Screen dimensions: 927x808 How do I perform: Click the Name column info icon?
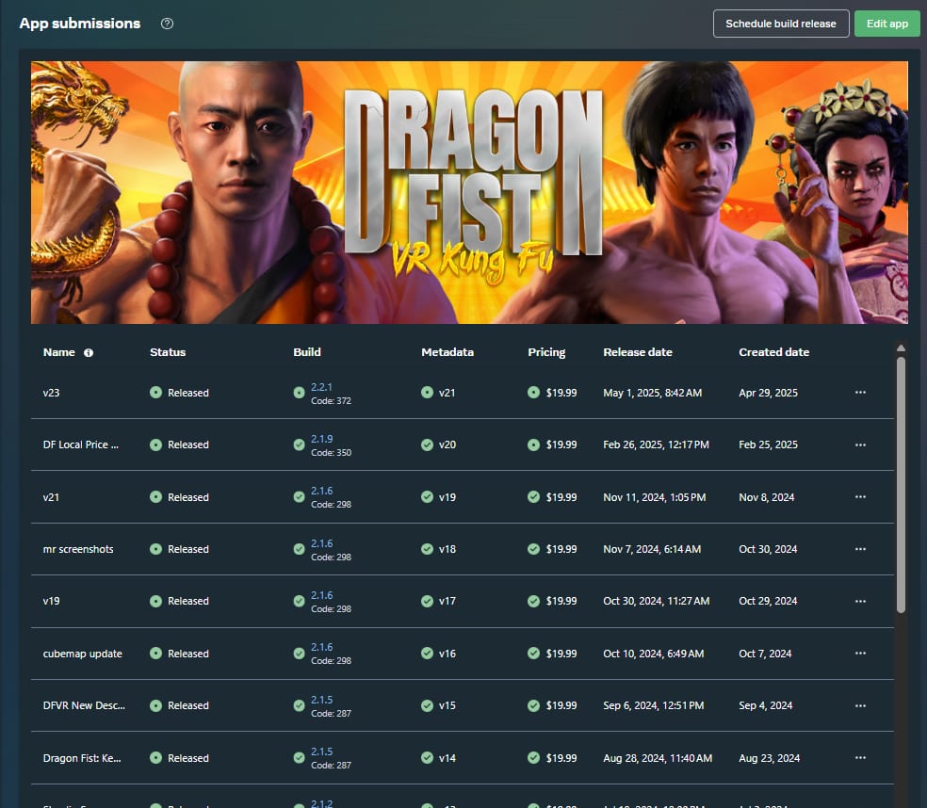(89, 353)
